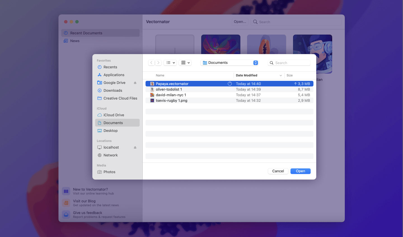The image size is (403, 237).
Task: Click Open... button in Vectornator toolbar
Action: [240, 22]
